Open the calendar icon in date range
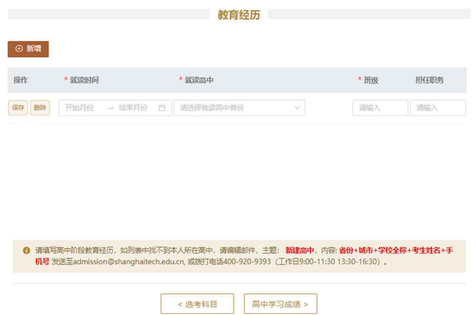This screenshot has height=315, width=476. [x=162, y=108]
